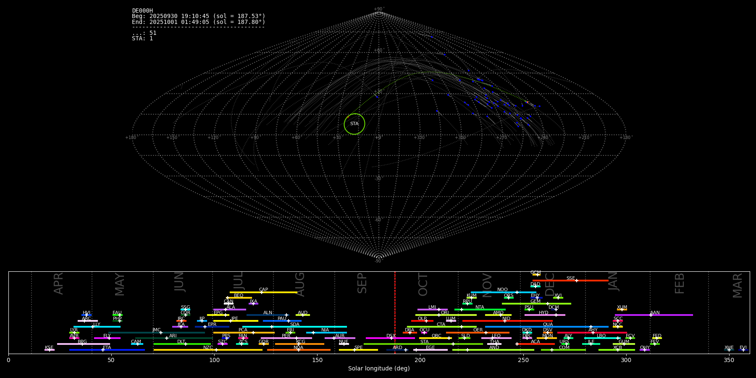Click the SPE shower label
This screenshot has height=378, width=756.
click(x=358, y=348)
